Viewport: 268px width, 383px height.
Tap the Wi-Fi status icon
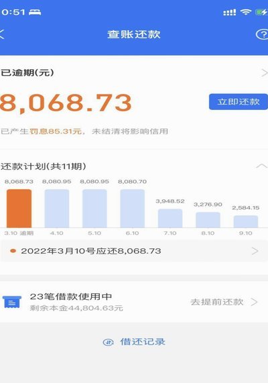point(245,12)
